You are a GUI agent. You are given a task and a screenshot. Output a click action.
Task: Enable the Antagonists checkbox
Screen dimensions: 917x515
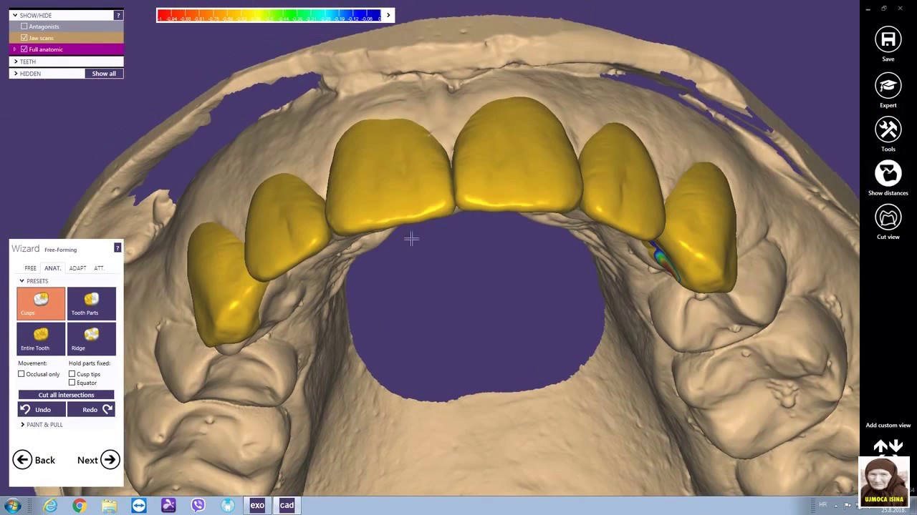click(x=24, y=26)
